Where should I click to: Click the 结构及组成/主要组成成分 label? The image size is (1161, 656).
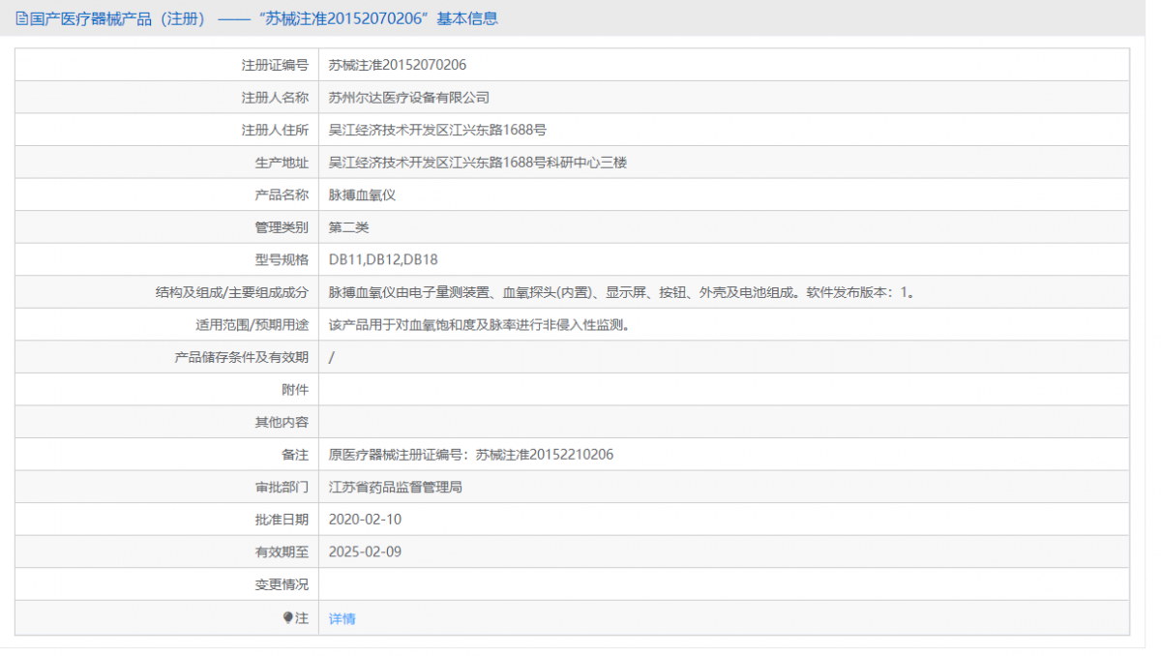[x=232, y=292]
